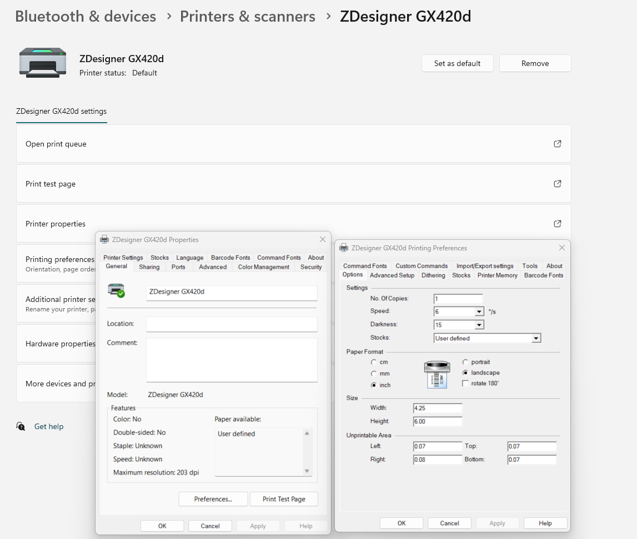Open the Color Management tab
Viewport: 637px width, 539px height.
pos(263,267)
